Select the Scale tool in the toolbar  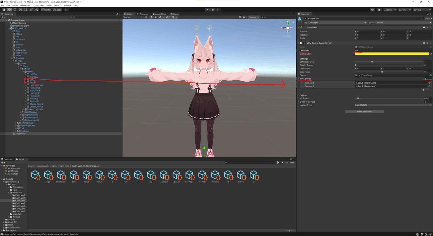[x=20, y=10]
